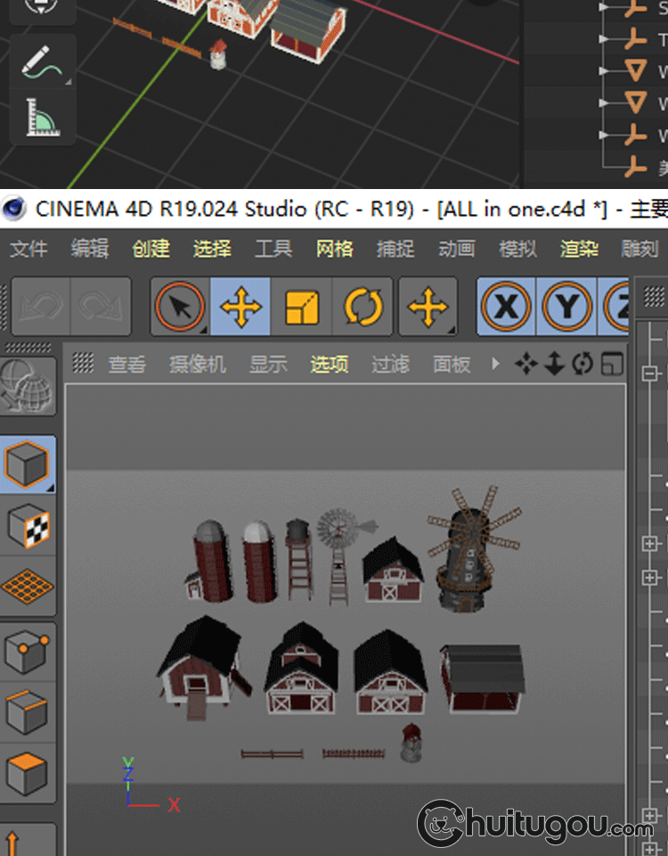
Task: Activate Edges mode icon
Action: click(29, 713)
